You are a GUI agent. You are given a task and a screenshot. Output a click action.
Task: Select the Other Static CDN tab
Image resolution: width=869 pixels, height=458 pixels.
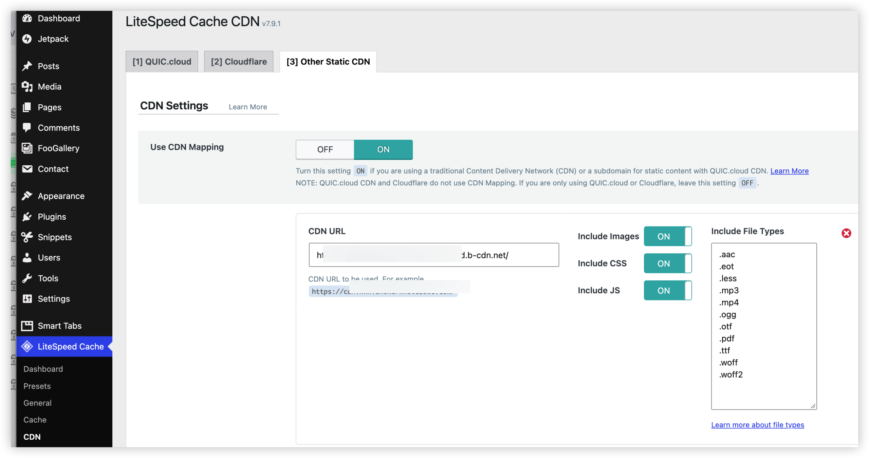click(x=328, y=61)
